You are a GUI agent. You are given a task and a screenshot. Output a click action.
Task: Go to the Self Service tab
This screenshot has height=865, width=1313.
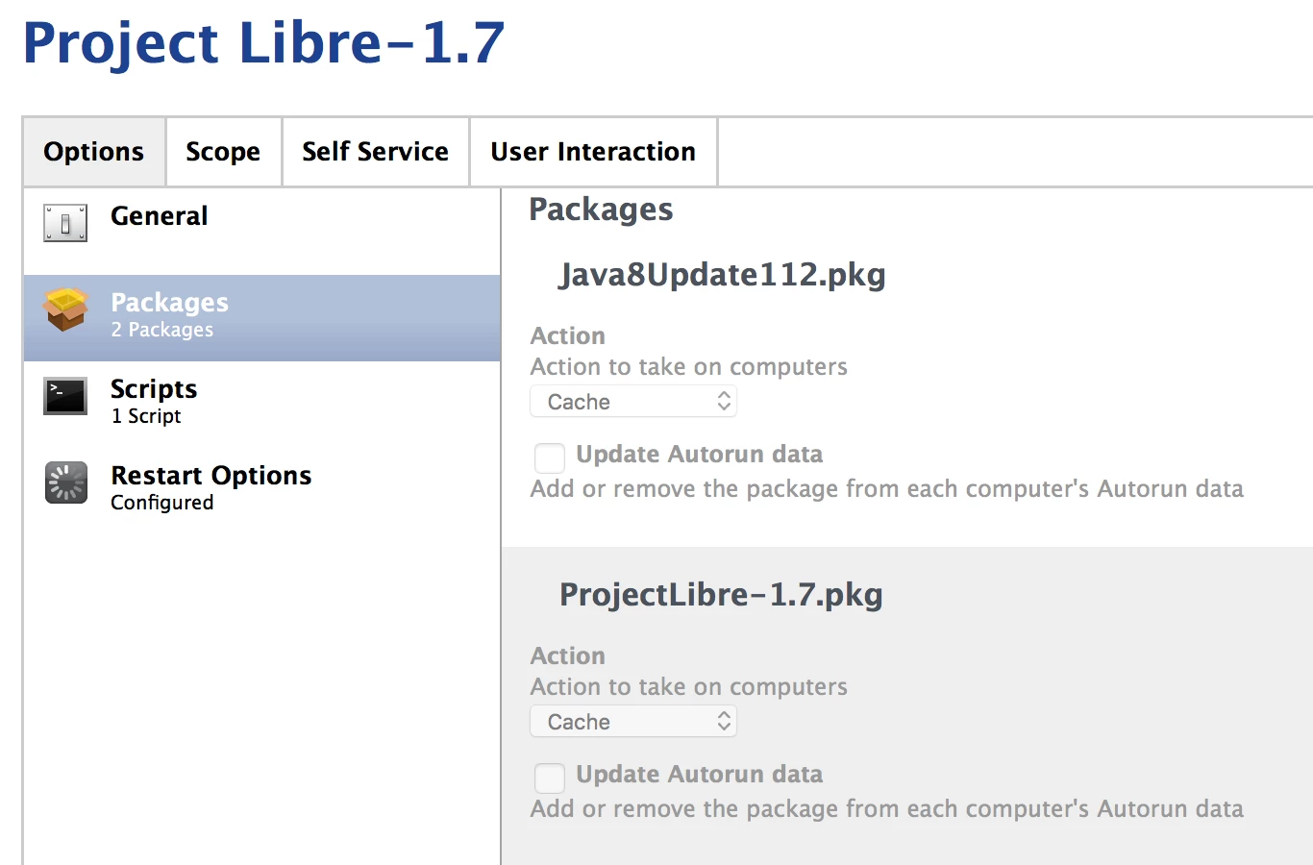coord(376,152)
